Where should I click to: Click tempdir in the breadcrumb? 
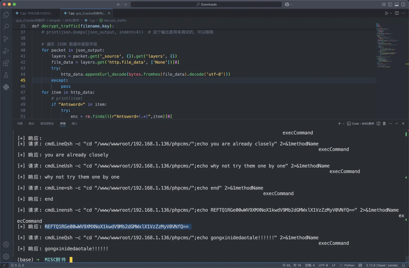55,20
